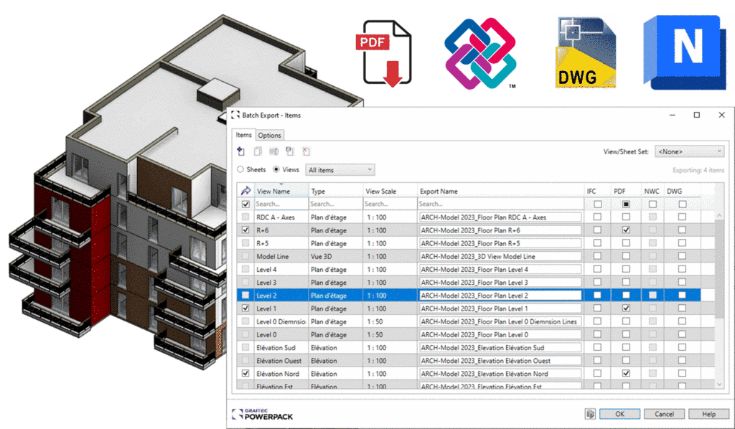Toggle the PDF column header filter checkbox
Screen dimensions: 735x429
(626, 204)
